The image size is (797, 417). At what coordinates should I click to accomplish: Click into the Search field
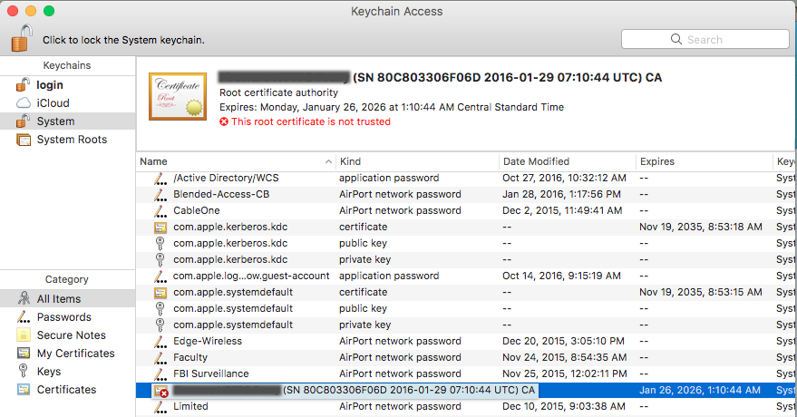coord(705,39)
